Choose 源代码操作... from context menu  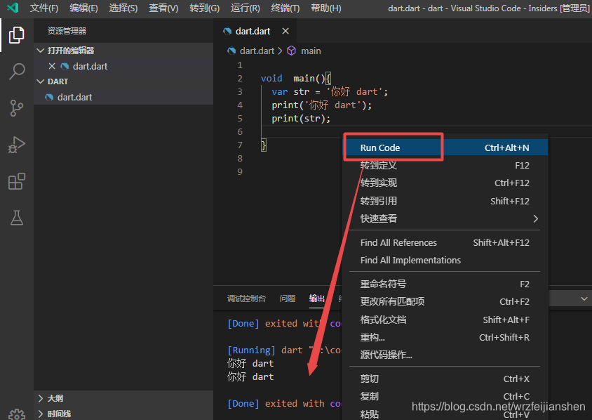445,355
